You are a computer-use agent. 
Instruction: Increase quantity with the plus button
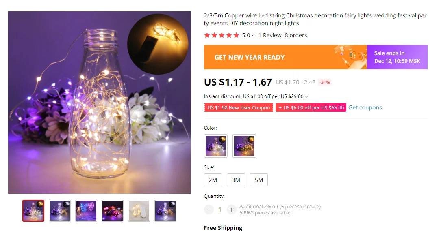click(231, 210)
